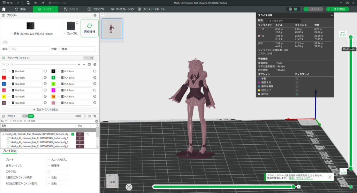This screenshot has height=193, width=357.
Task: Click the horizontal move slider handle
Action: click(x=293, y=187)
